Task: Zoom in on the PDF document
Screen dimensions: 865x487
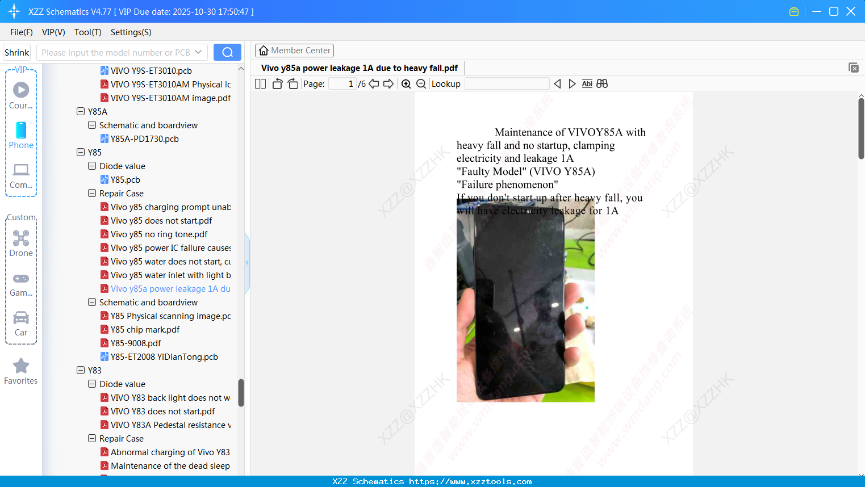Action: point(406,83)
